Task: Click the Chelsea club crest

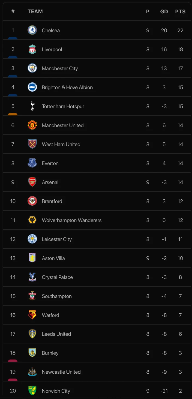Action: (x=32, y=30)
